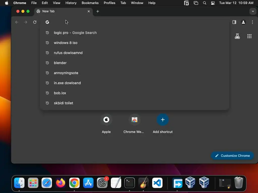The width and height of the screenshot is (258, 193).
Task: Open the Chrome Web Store shortcut
Action: pyautogui.click(x=134, y=124)
